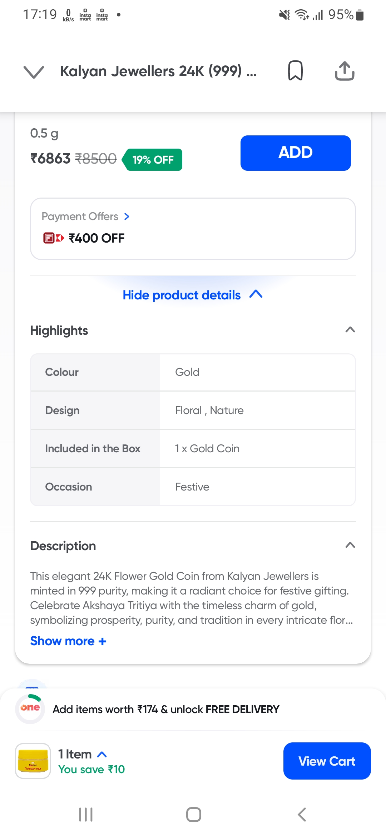Tap the Instamart notification icon in status bar
The image size is (386, 836).
85,14
